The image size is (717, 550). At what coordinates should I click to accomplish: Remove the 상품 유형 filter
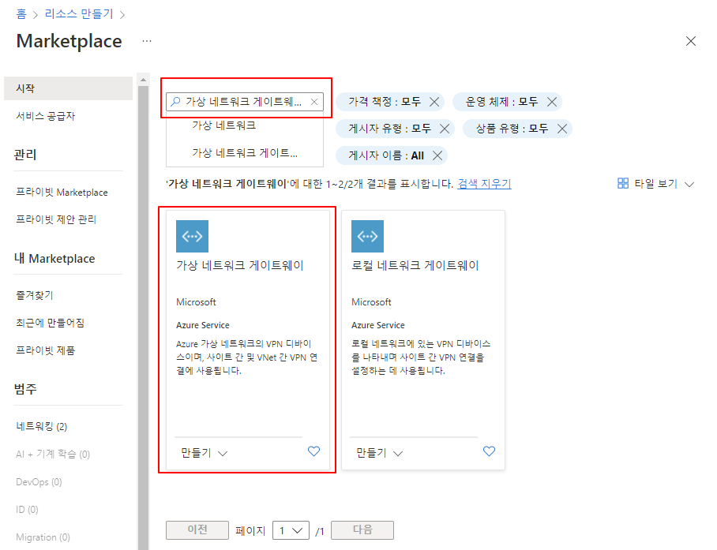tap(562, 129)
